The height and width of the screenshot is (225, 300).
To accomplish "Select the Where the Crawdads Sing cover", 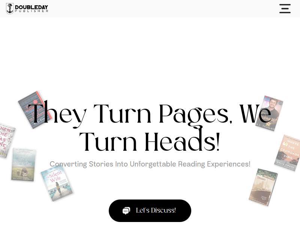I will point(288,153).
